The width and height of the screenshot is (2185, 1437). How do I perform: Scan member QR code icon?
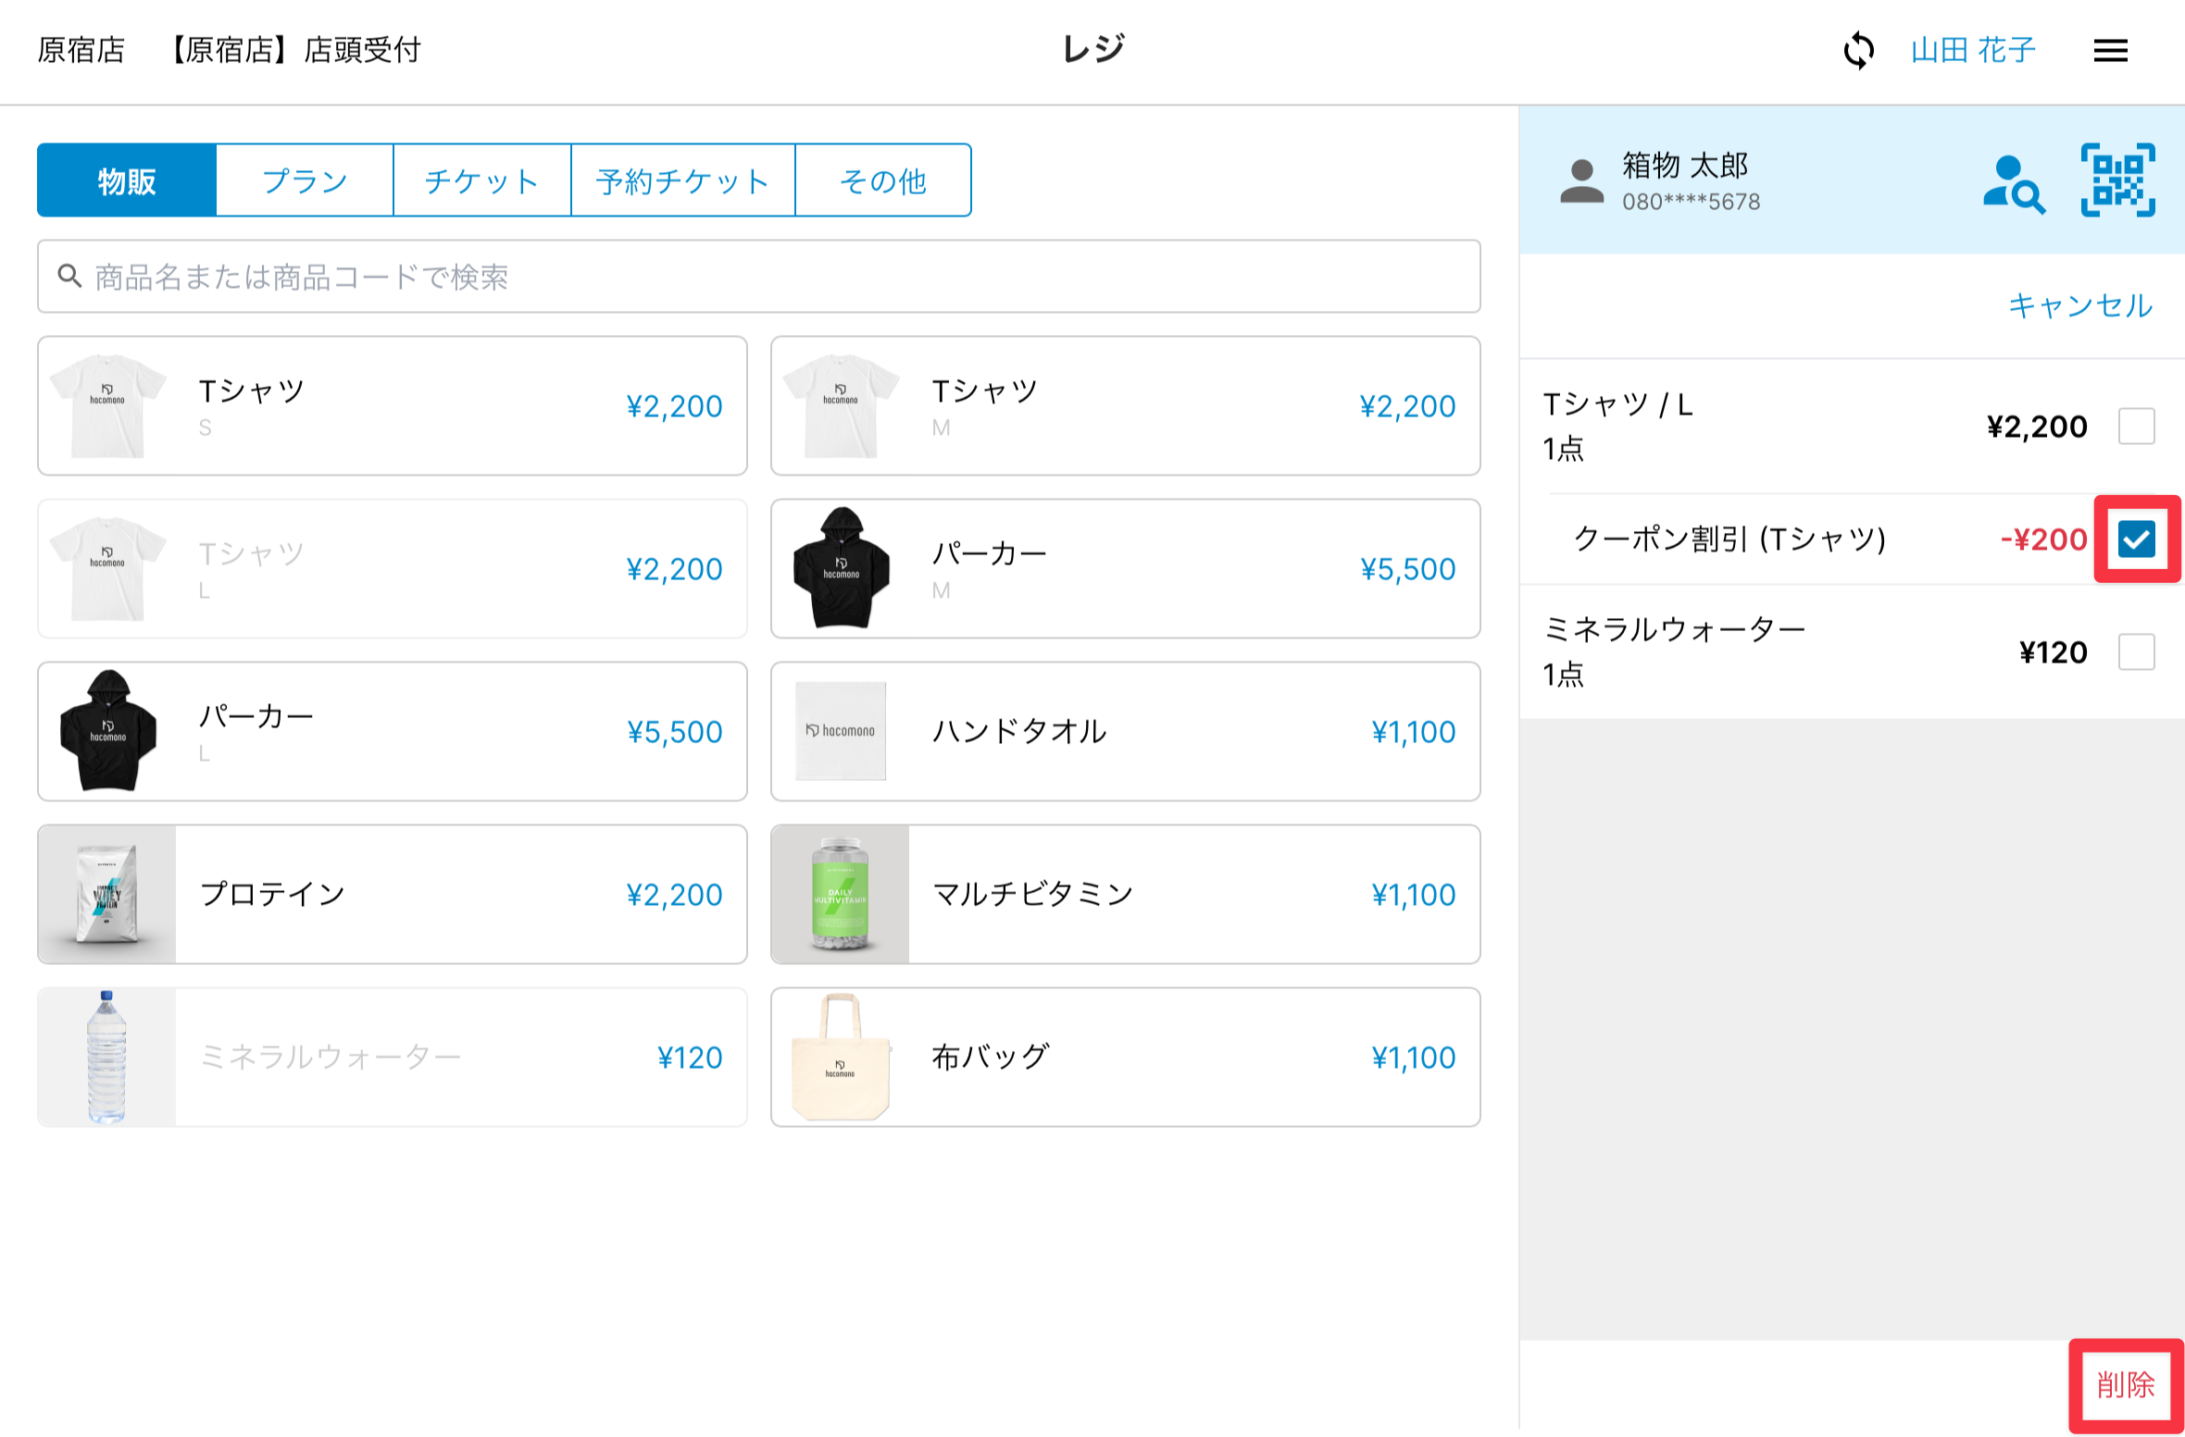(x=2117, y=180)
